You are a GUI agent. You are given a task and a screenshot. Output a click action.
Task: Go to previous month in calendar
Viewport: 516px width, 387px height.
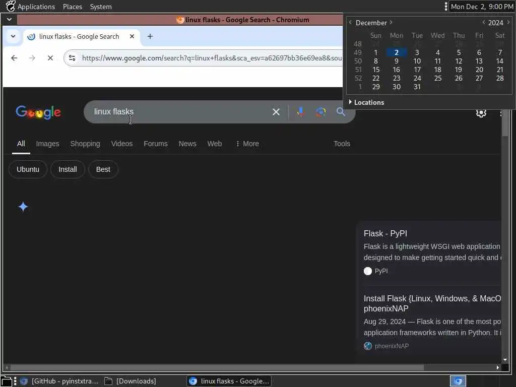350,22
